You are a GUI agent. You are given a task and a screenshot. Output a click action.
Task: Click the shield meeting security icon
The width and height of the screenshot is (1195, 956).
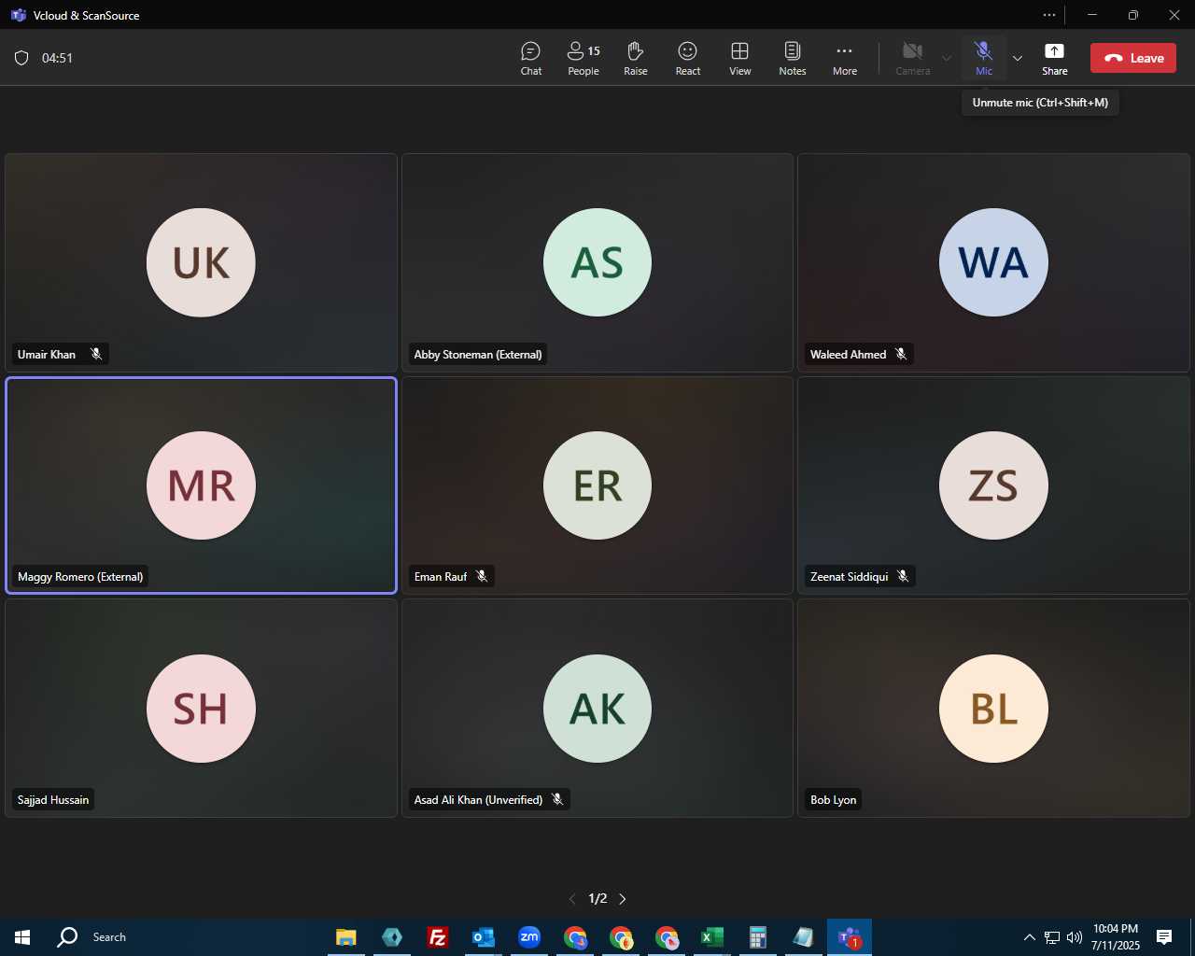point(21,58)
